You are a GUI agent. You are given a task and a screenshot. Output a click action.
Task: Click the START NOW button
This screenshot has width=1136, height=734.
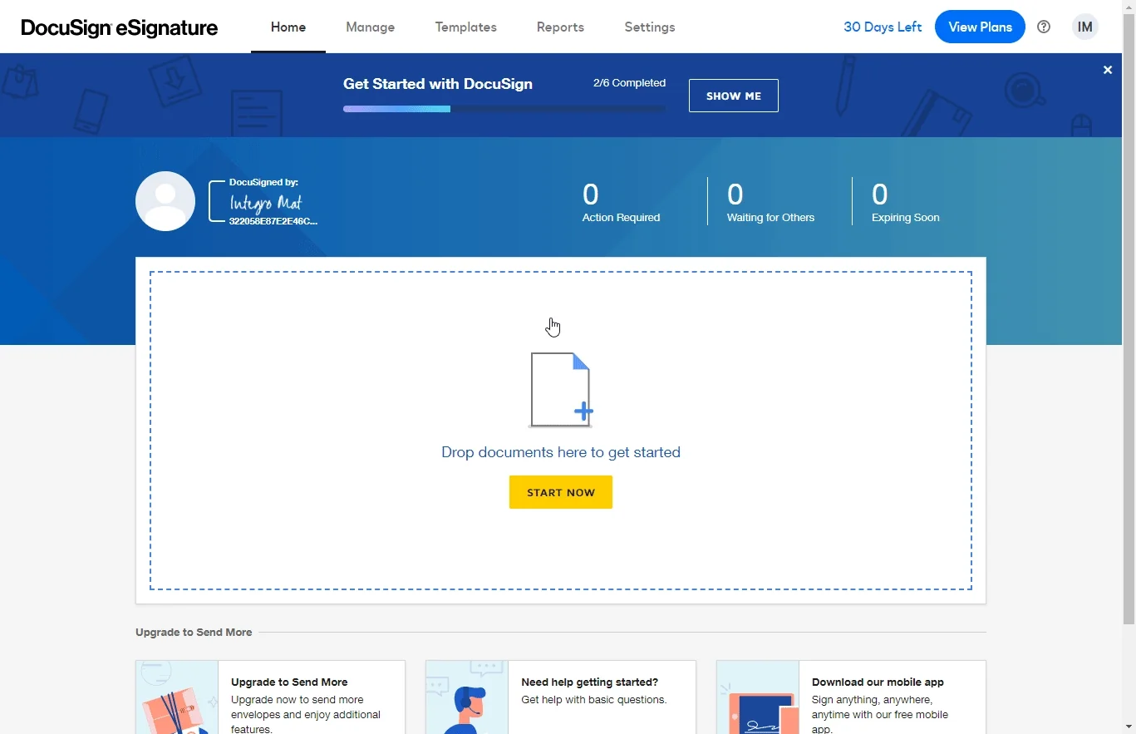click(x=561, y=492)
